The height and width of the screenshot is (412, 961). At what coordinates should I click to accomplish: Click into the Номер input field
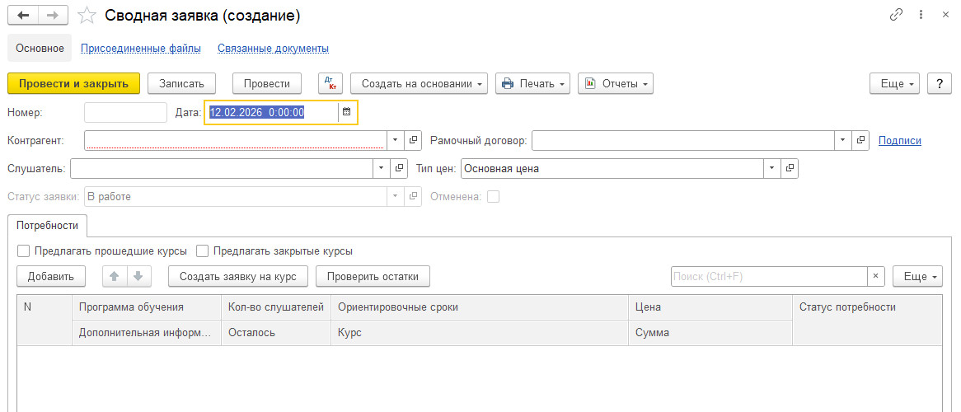point(125,112)
